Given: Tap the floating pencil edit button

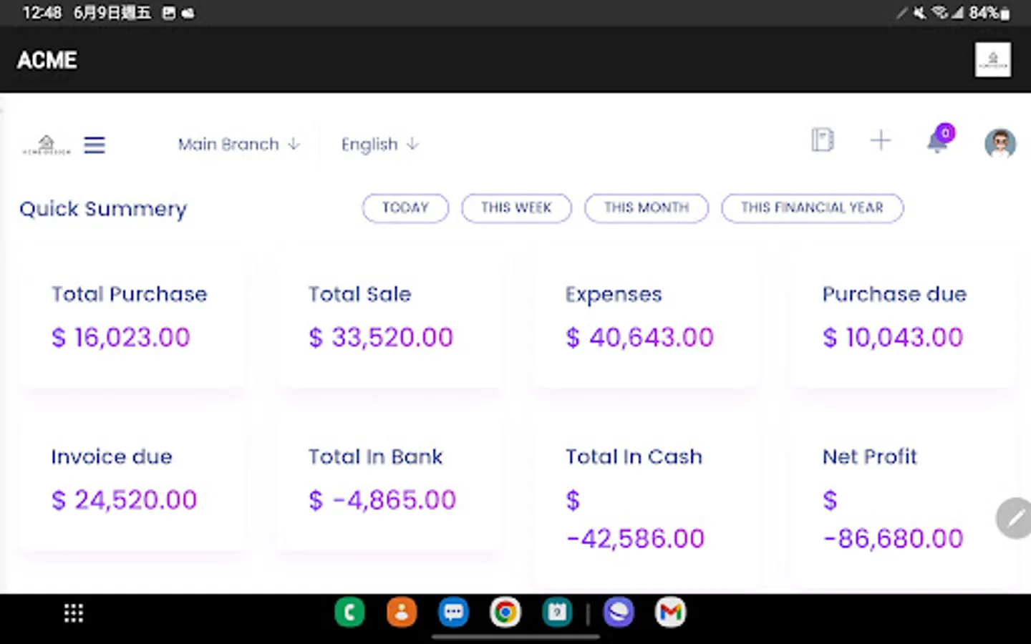Looking at the screenshot, I should [1015, 518].
